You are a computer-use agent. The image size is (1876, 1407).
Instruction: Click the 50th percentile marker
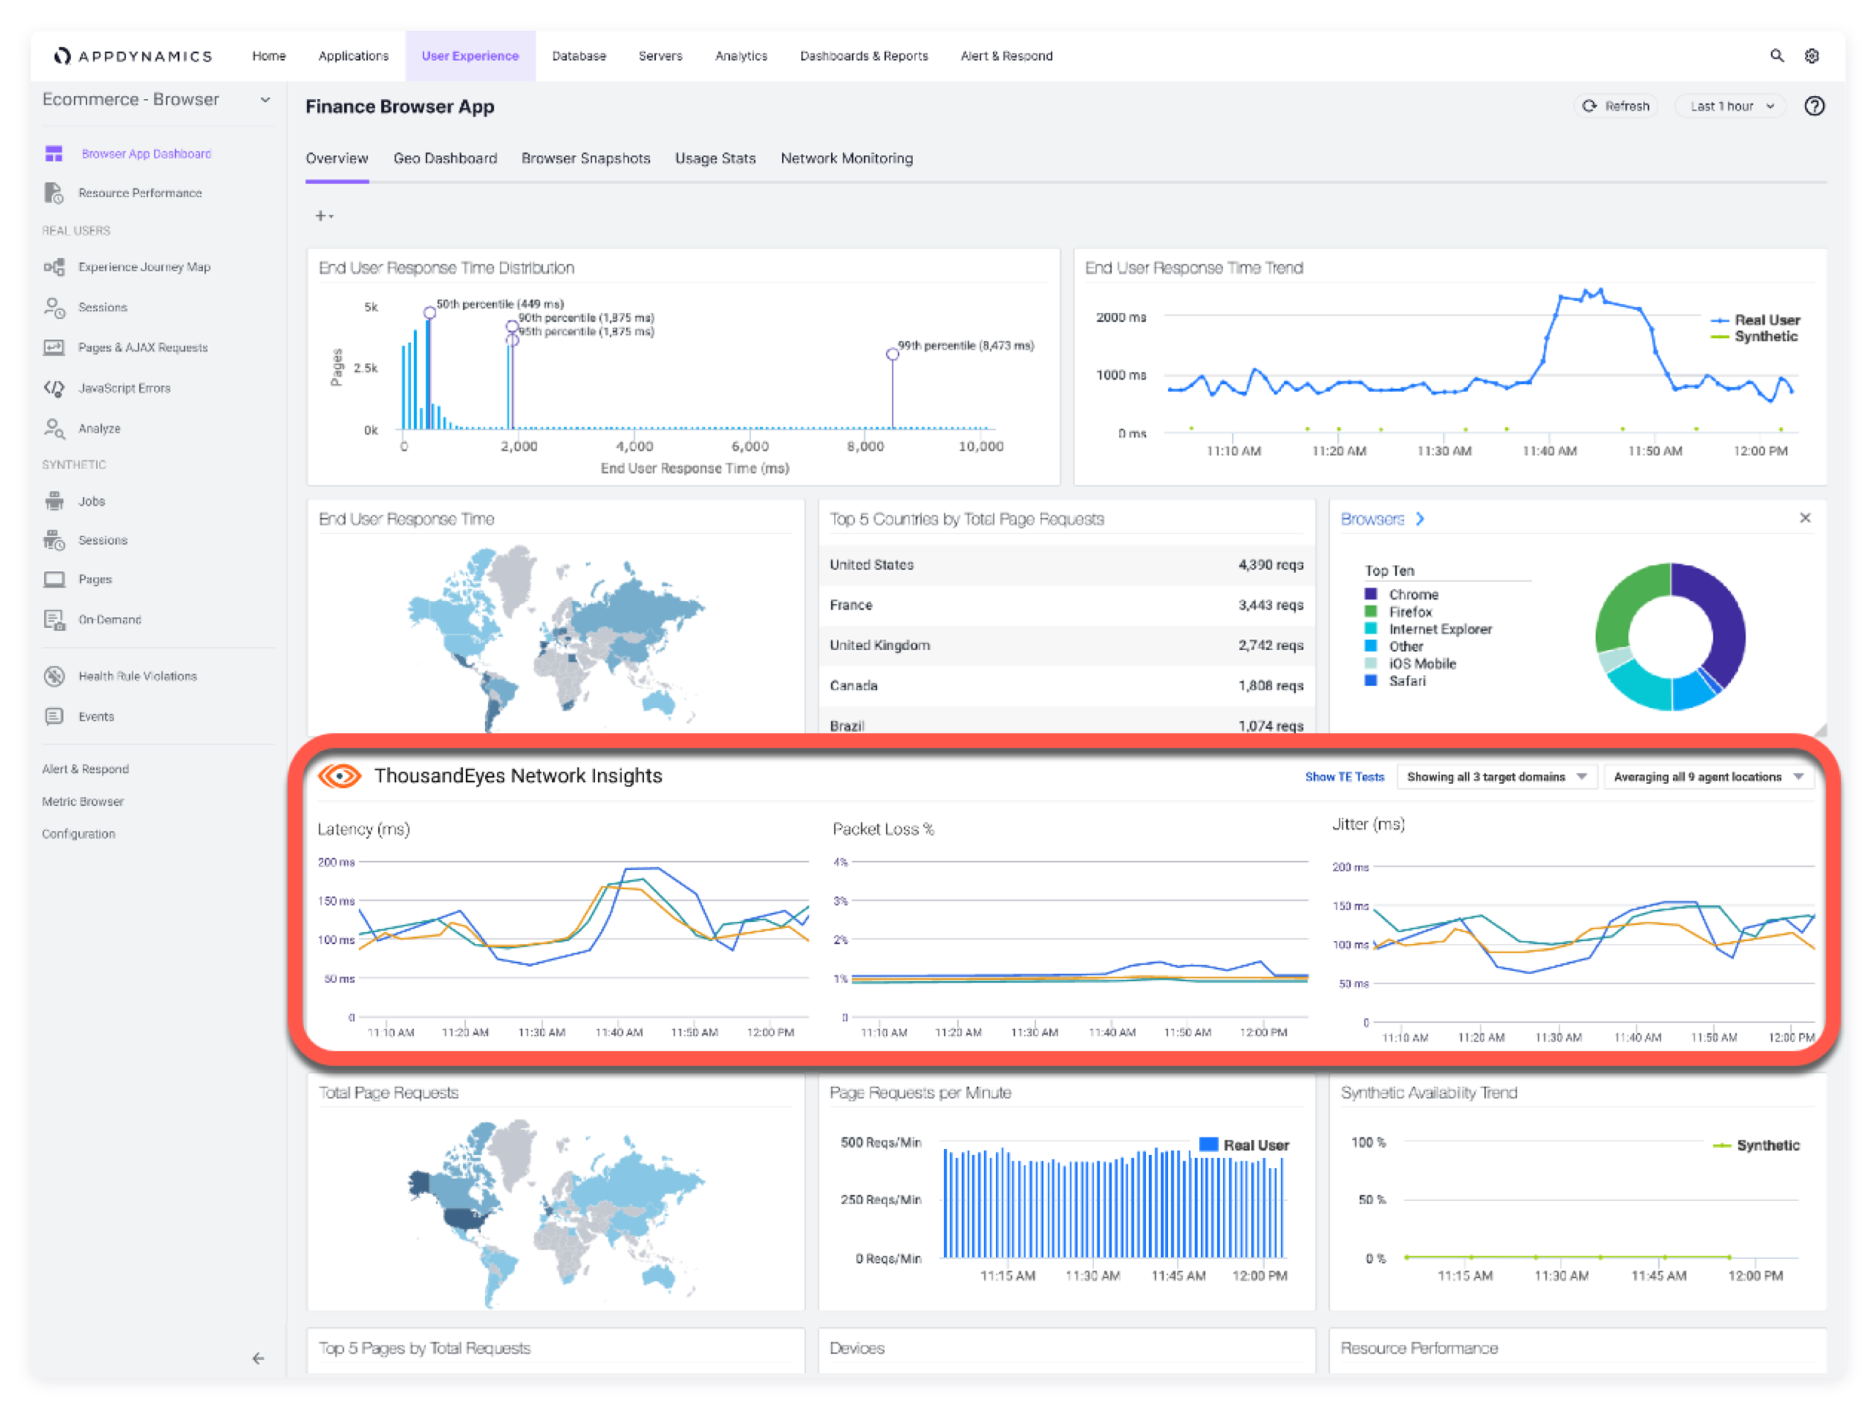click(x=430, y=313)
